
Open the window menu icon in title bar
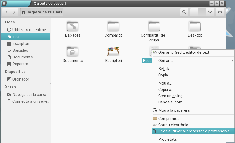[4, 3]
